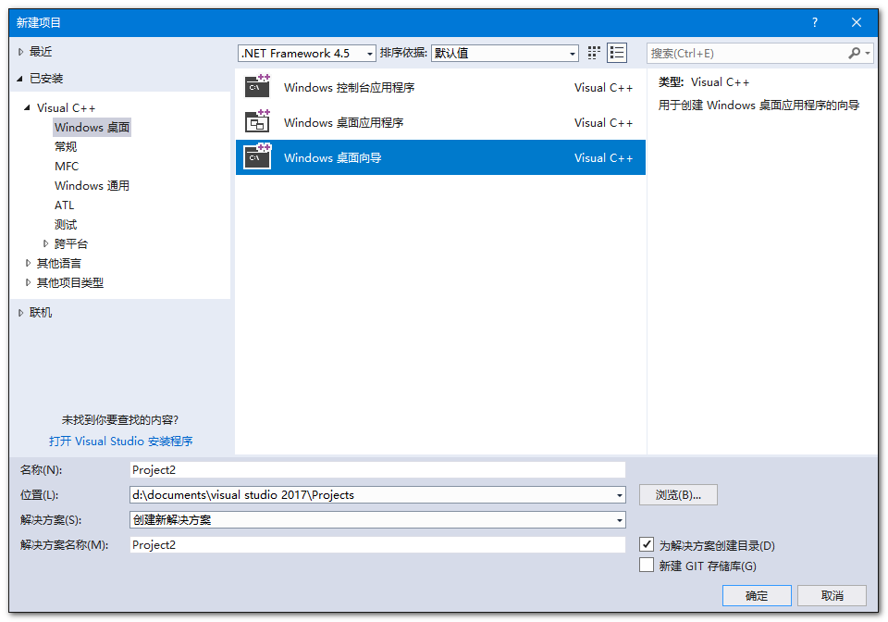The height and width of the screenshot is (622, 888).
Task: Switch to small icons view
Action: [x=594, y=53]
